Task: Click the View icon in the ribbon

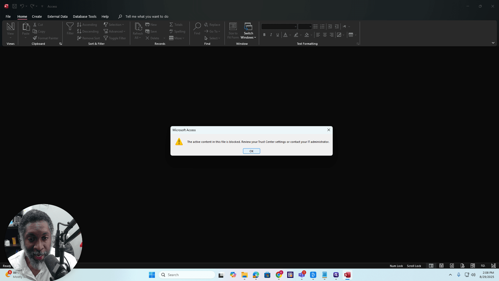Action: (10, 26)
